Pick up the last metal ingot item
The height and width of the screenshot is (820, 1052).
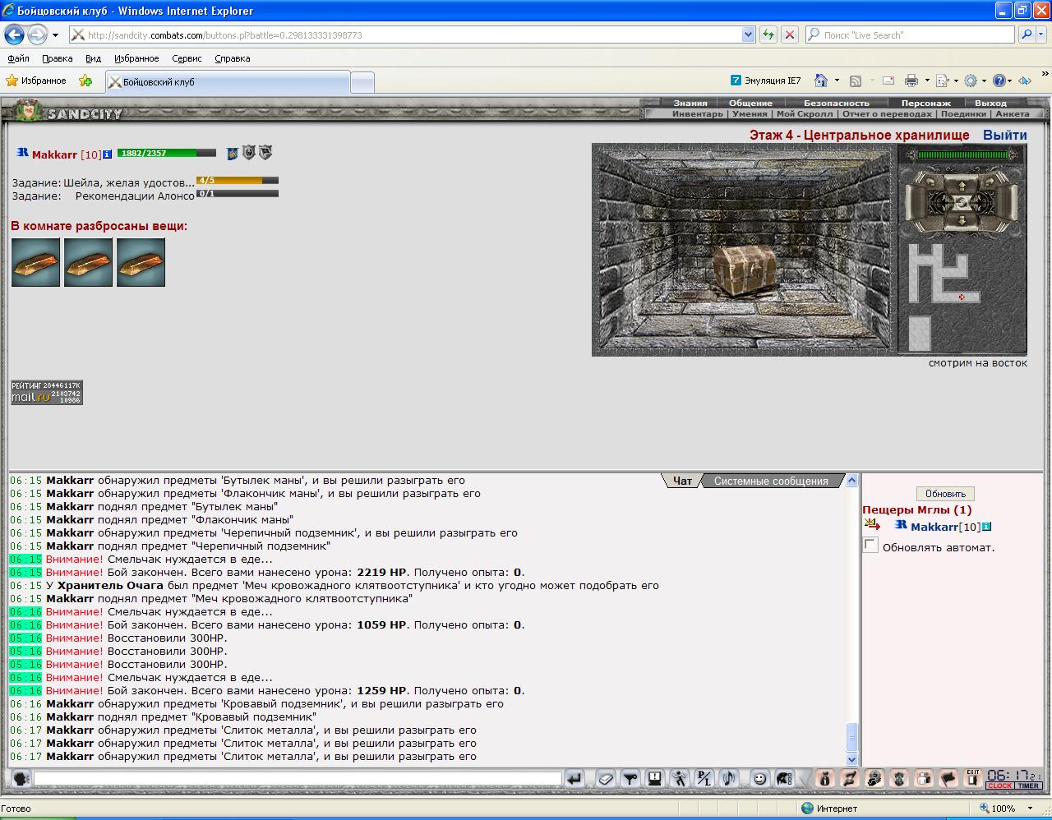pyautogui.click(x=141, y=262)
